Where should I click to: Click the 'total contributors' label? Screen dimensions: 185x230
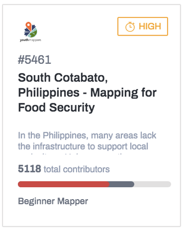click(x=77, y=169)
